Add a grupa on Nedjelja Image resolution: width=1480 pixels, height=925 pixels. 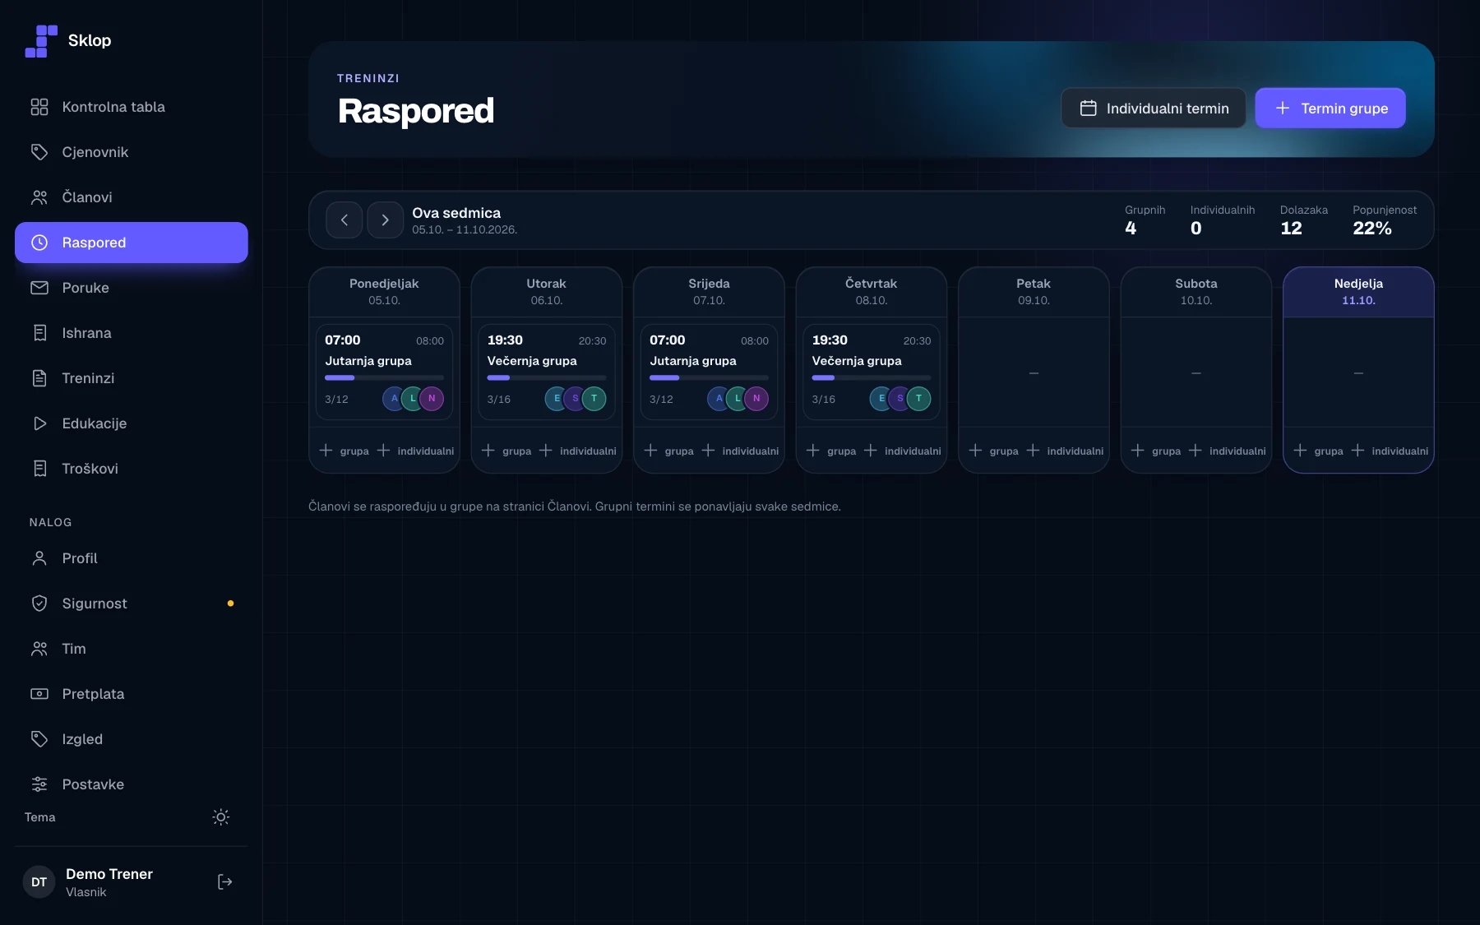click(x=1319, y=451)
